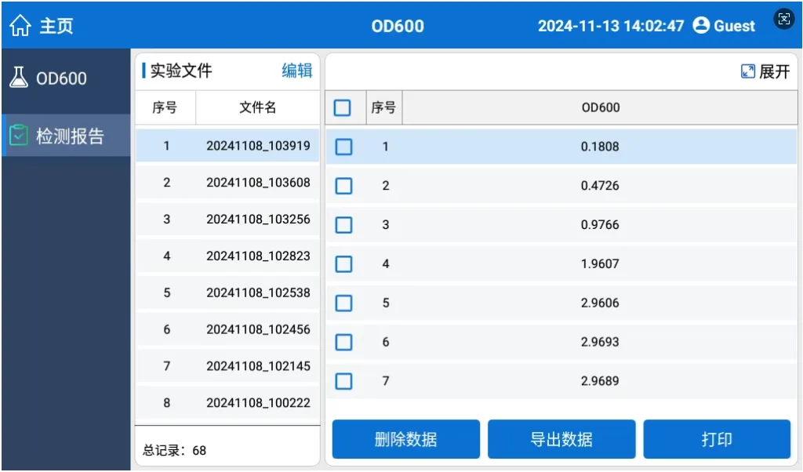Check the box for row 3 value 0.9766
Image resolution: width=803 pixels, height=472 pixels.
(x=343, y=225)
